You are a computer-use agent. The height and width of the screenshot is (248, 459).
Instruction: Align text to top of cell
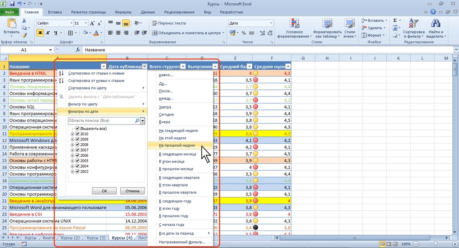[111, 23]
